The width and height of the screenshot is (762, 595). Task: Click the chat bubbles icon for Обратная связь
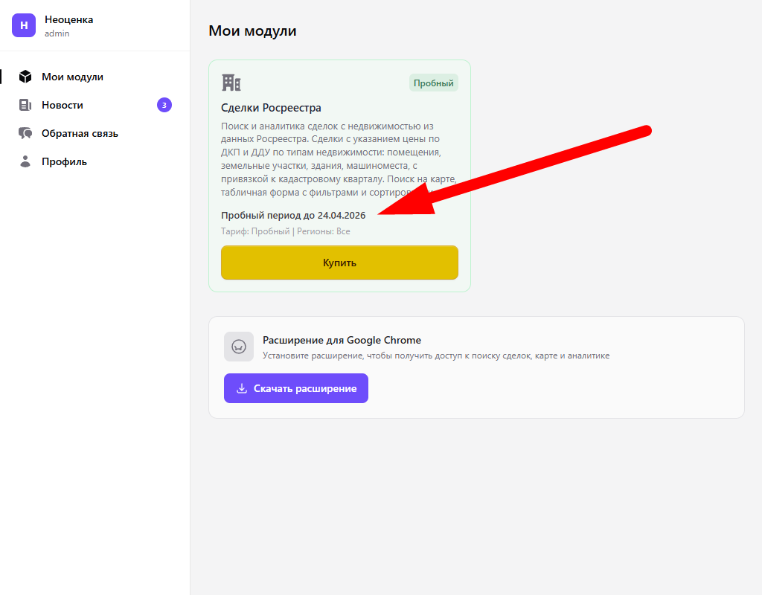tap(25, 133)
